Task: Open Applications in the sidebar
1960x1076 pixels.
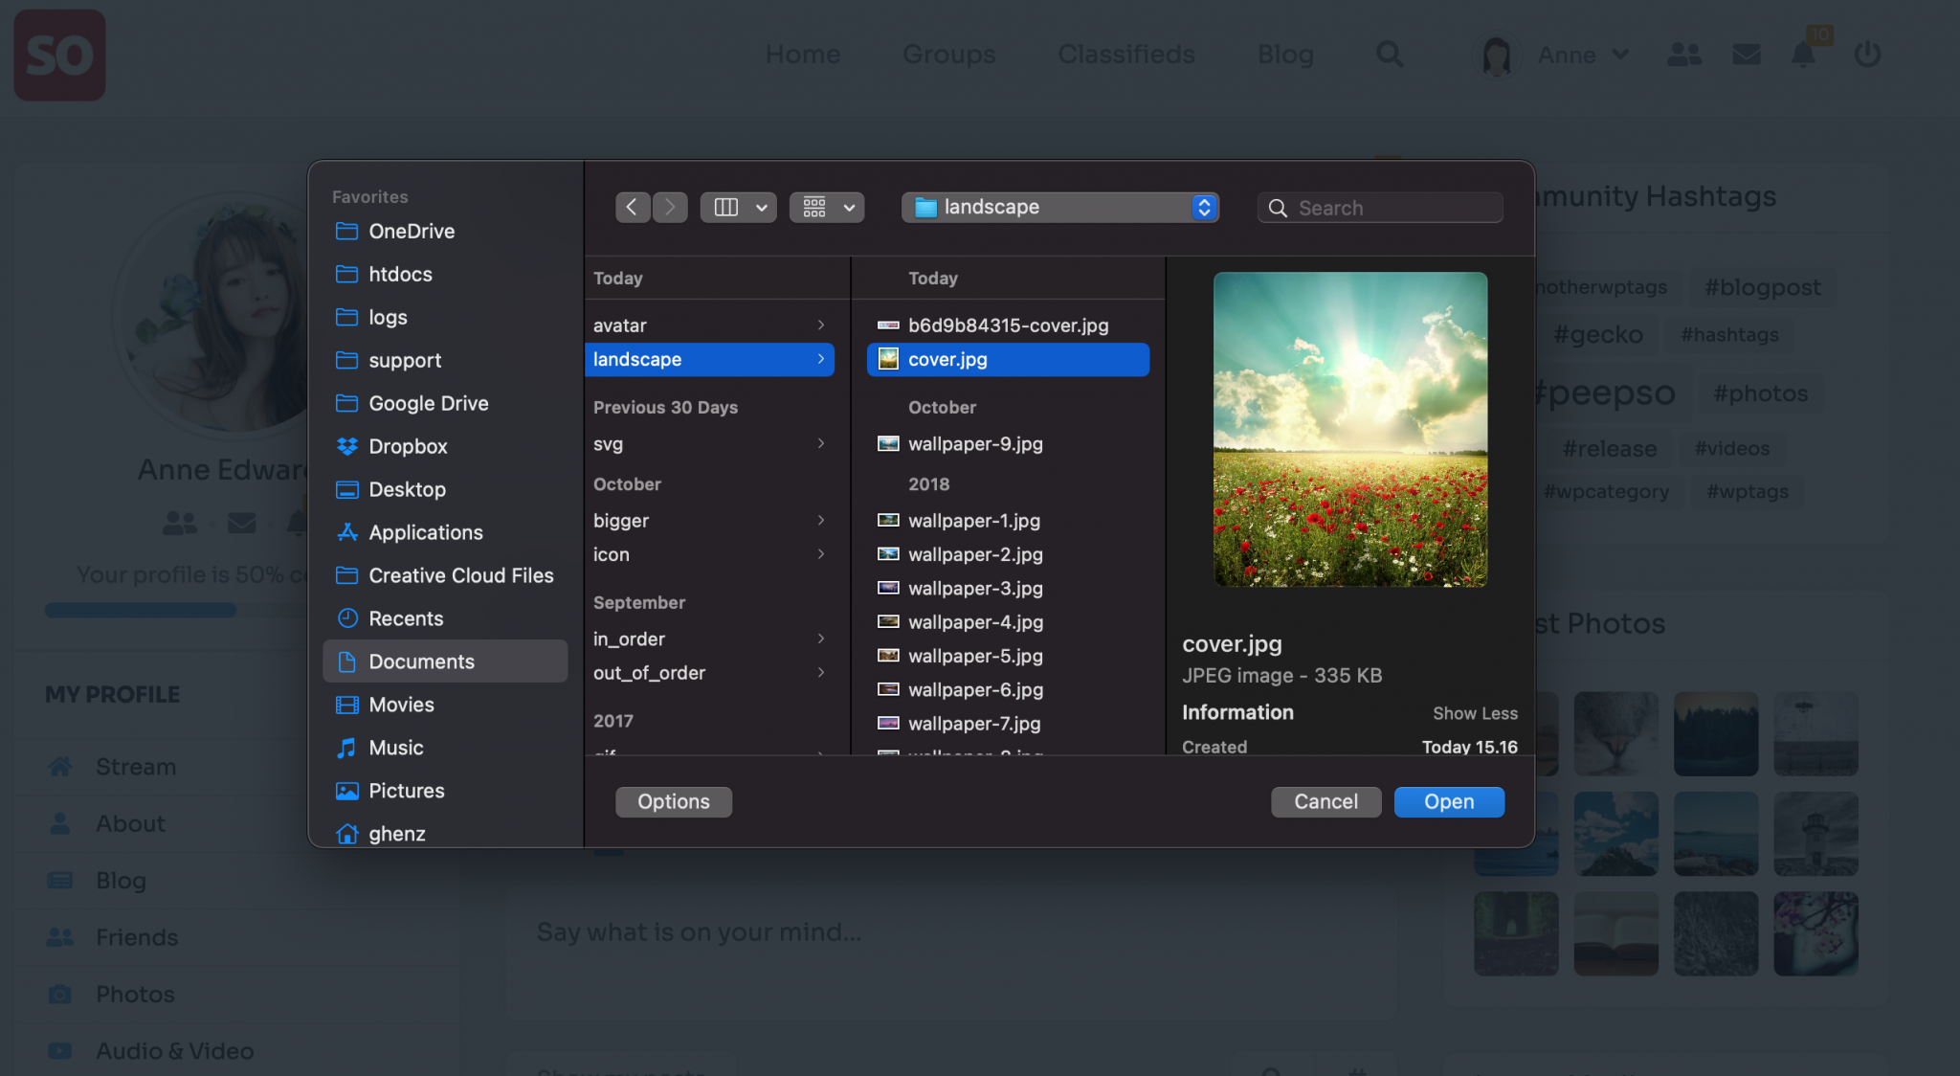Action: 425,532
